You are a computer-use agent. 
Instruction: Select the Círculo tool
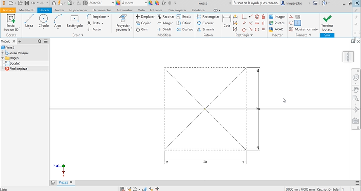click(x=43, y=21)
